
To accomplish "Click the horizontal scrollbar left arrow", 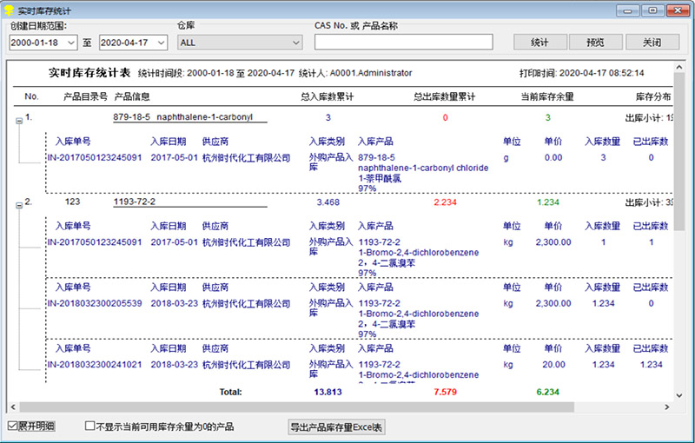I will tap(12, 407).
